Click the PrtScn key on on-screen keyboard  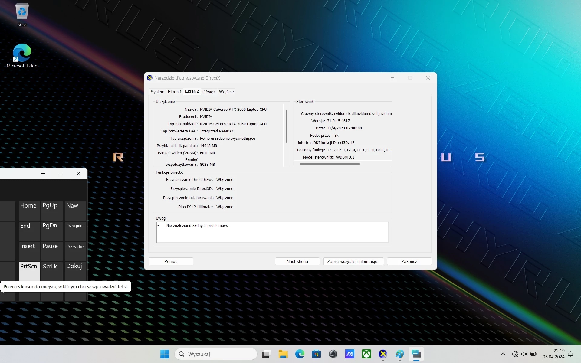pyautogui.click(x=29, y=271)
